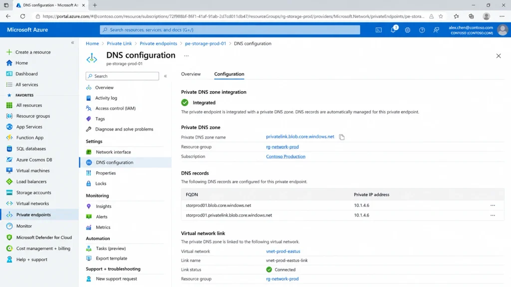Open options for storprod01.privatelink record row
Screen dimensions: 511x287
point(493,215)
